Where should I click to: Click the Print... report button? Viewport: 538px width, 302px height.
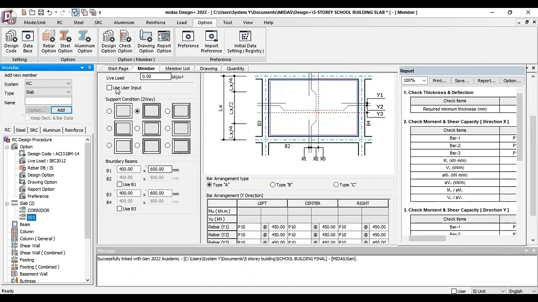coord(439,81)
